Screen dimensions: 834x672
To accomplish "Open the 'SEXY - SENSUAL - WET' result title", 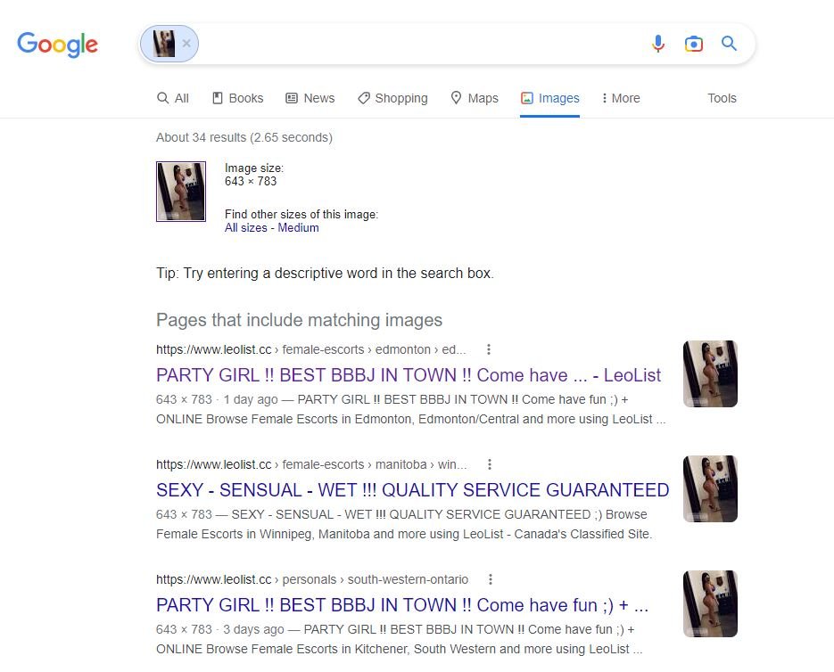I will [412, 489].
